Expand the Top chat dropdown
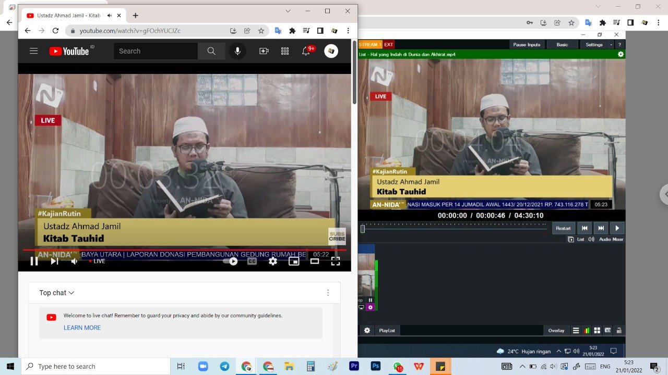This screenshot has width=668, height=375. tap(57, 293)
